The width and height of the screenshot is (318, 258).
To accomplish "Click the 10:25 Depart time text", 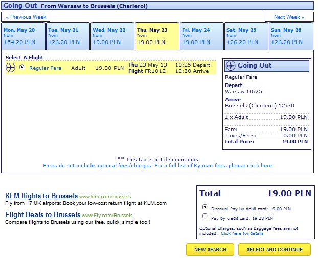I will [193, 64].
